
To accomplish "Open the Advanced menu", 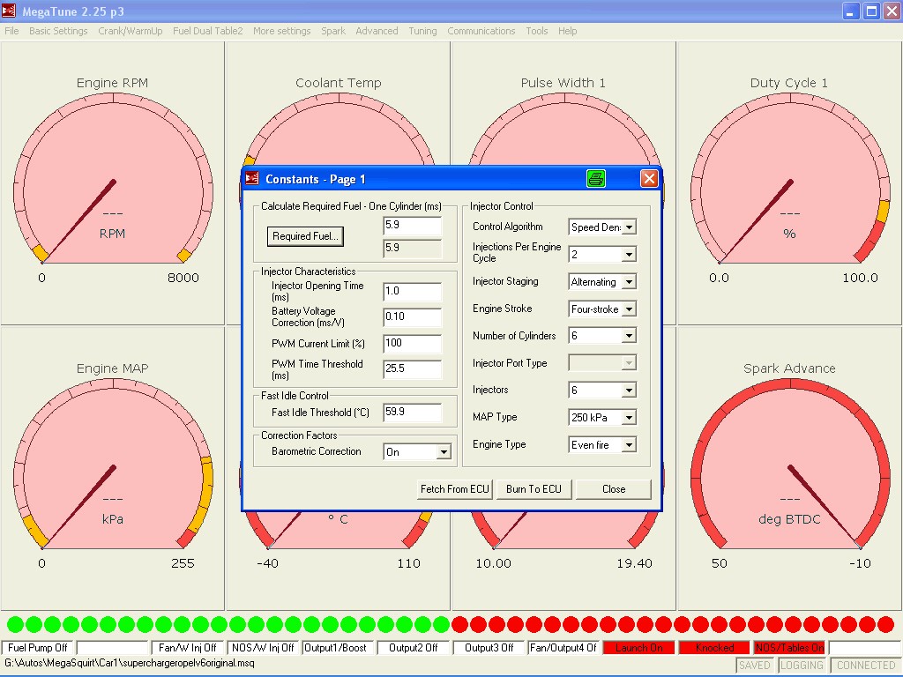I will coord(377,31).
